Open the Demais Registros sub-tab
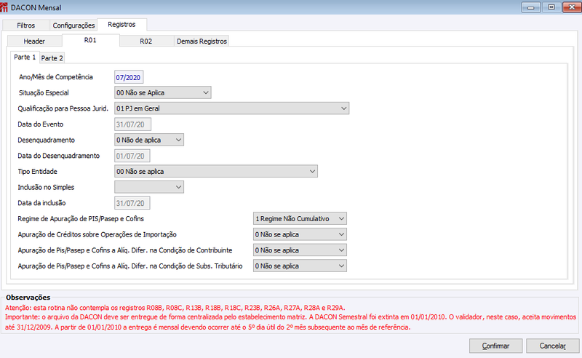582x358 pixels. (202, 41)
